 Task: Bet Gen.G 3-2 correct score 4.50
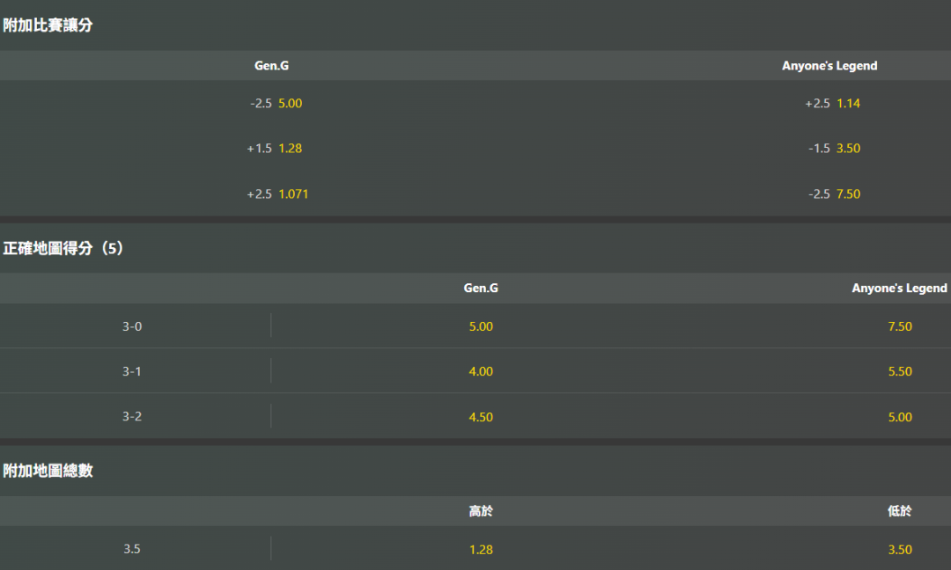pyautogui.click(x=481, y=417)
